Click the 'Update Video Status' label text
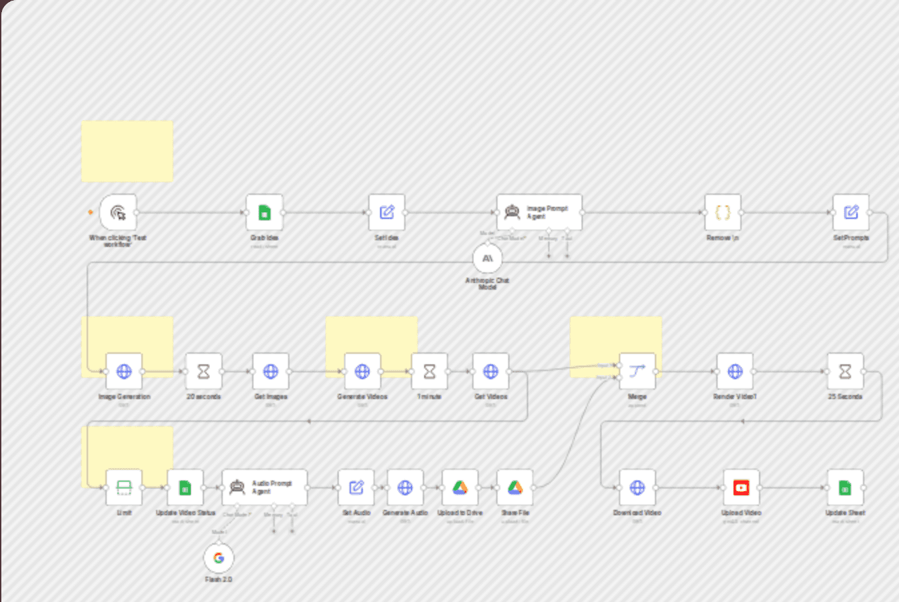This screenshot has height=602, width=899. pyautogui.click(x=185, y=513)
